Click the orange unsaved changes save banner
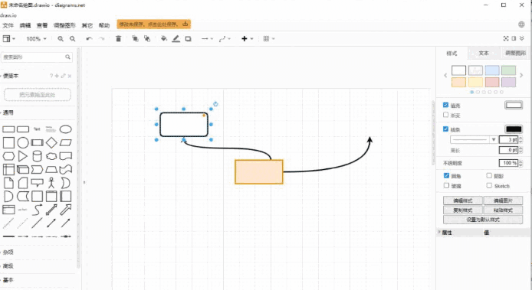Screen dimensions: 532x290 [154, 24]
